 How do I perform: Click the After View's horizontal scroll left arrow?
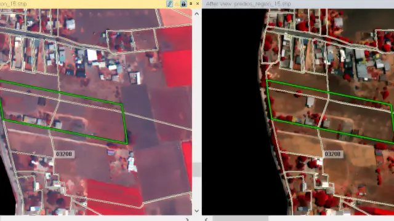pos(206,219)
